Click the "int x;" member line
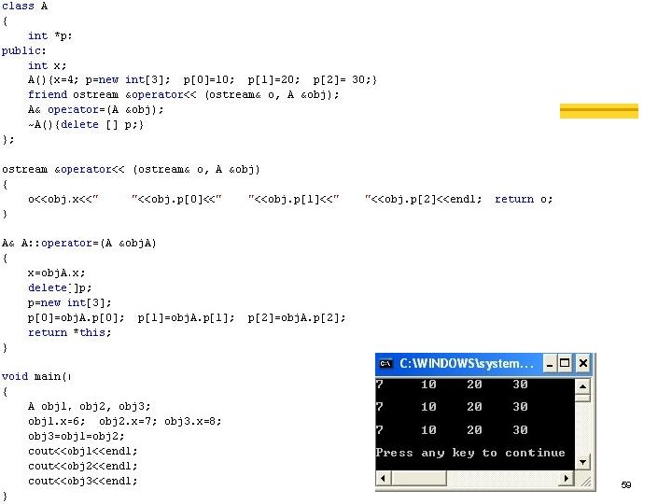672x504 pixels. (48, 65)
